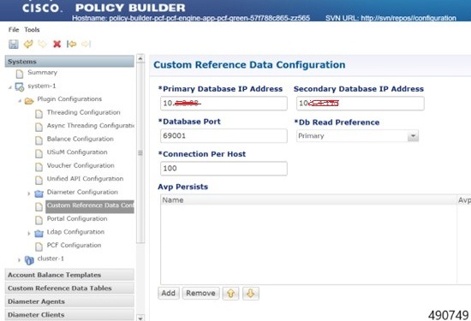Click the Database Port input field
The width and height of the screenshot is (471, 321).
224,136
